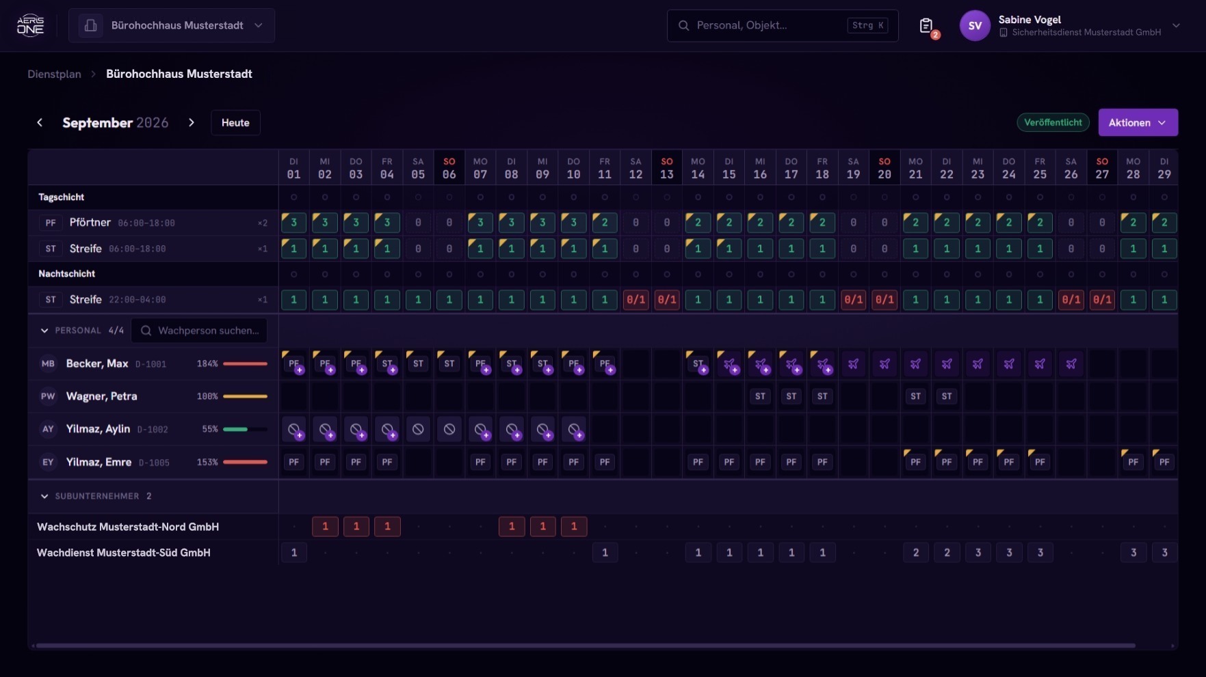Click the Heute button

[x=235, y=122]
